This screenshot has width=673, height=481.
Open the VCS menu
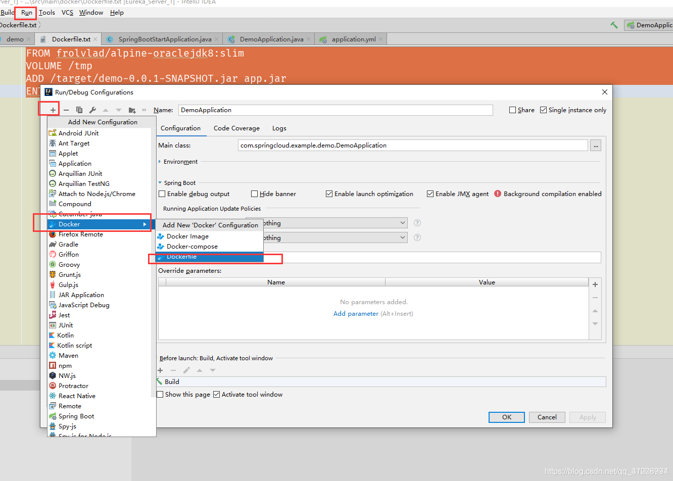click(x=68, y=13)
